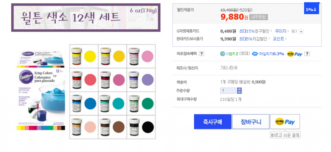
Task: Open the 무이자 interest-free link
Action: (281, 31)
